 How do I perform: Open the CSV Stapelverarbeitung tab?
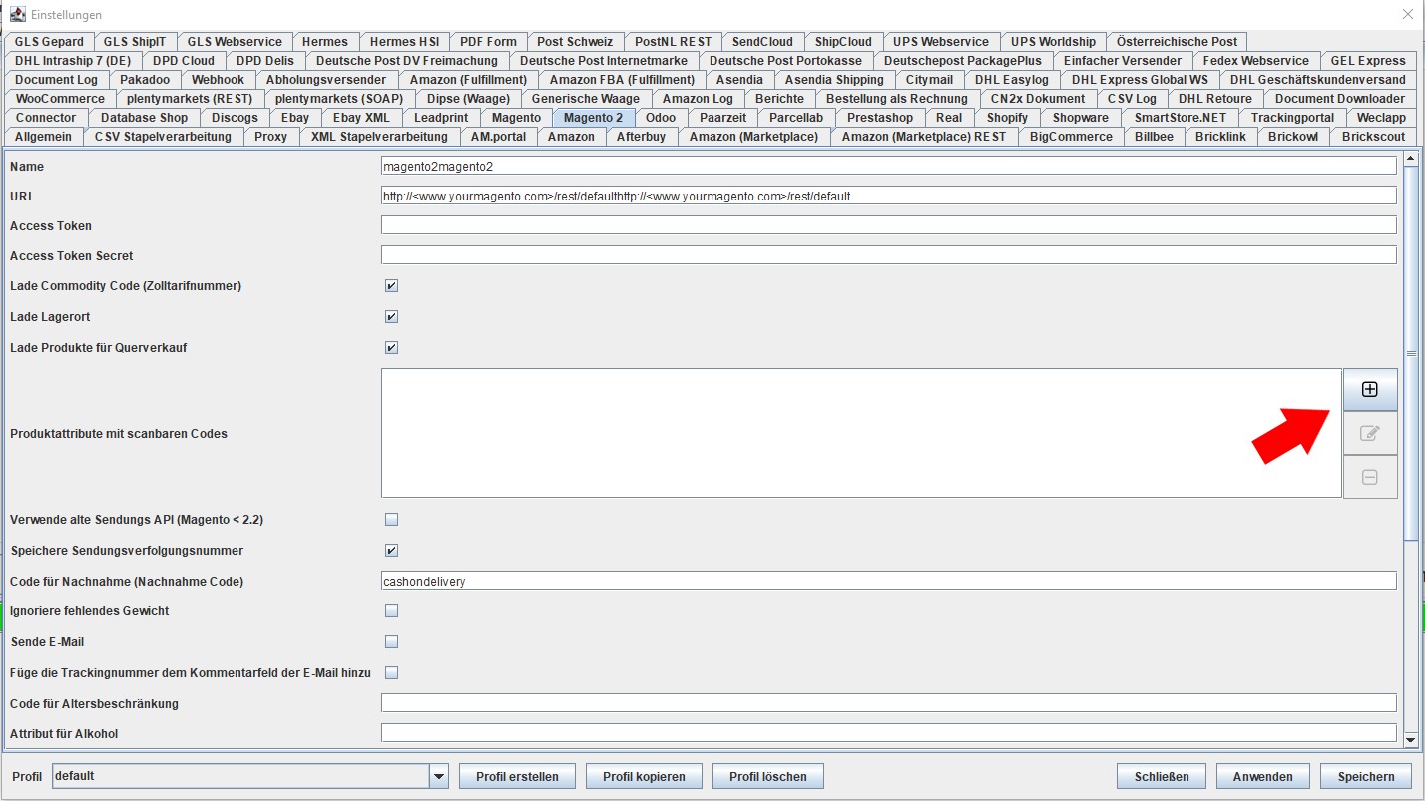pos(163,137)
